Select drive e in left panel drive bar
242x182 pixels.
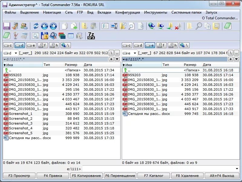[31, 45]
